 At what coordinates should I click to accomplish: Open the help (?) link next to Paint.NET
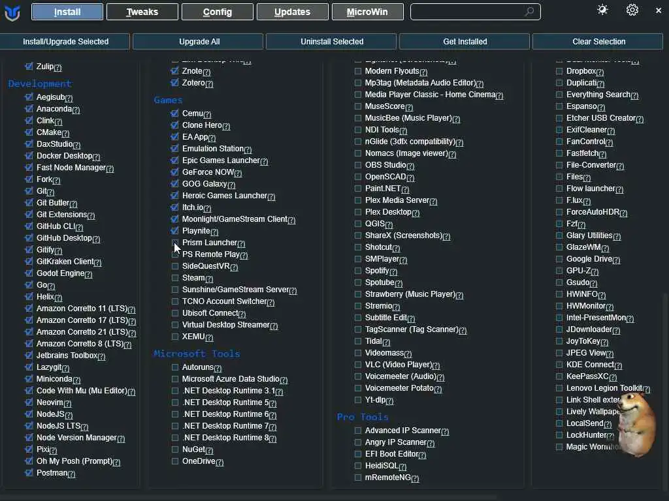(405, 190)
